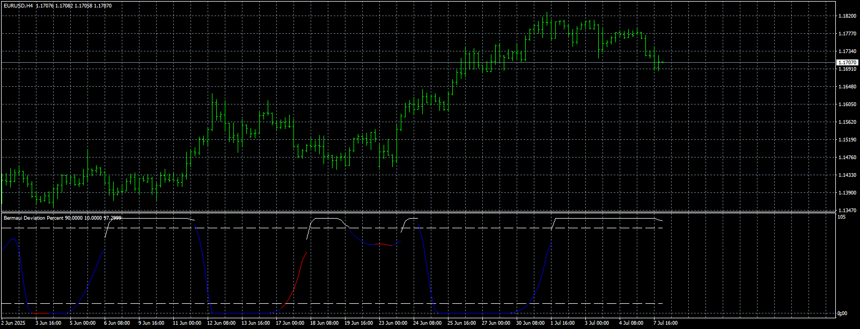
Task: Click the 11 Jun 00:00 time label
Action: click(x=187, y=323)
